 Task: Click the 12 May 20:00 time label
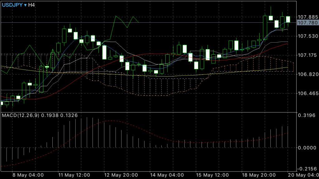[121, 175]
